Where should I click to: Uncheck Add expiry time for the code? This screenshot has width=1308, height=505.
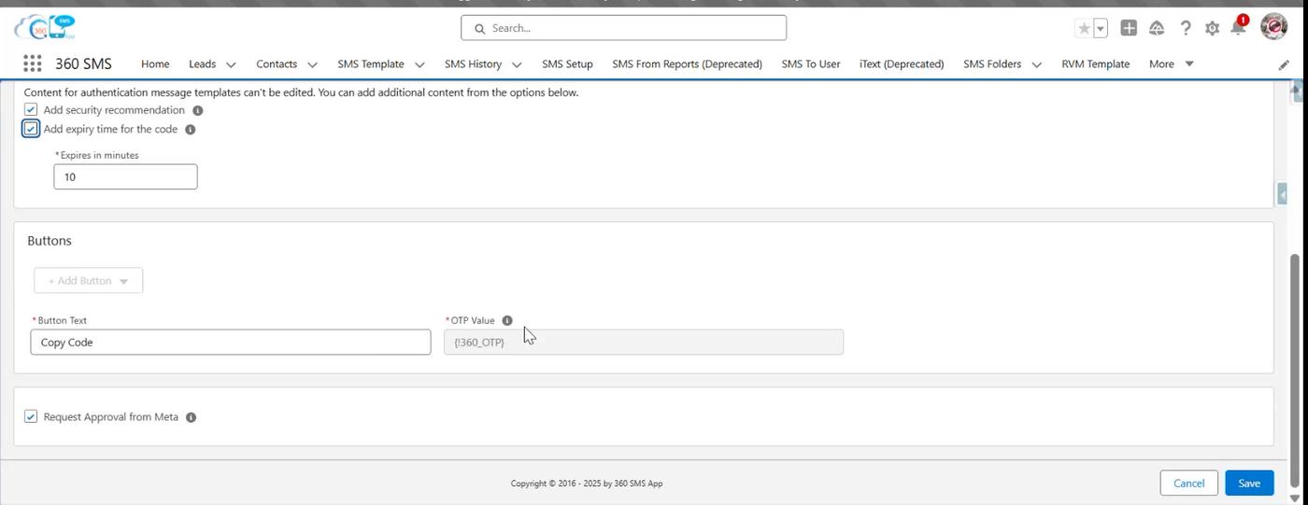(x=31, y=129)
